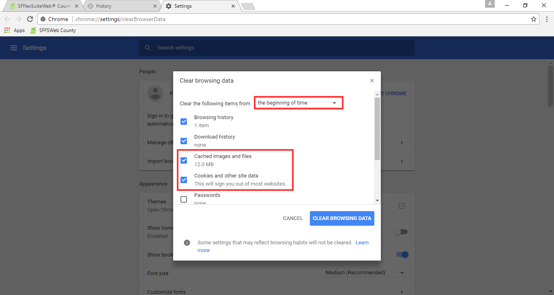This screenshot has width=554, height=295.
Task: Click the 'Browsing history' label
Action: (x=214, y=118)
